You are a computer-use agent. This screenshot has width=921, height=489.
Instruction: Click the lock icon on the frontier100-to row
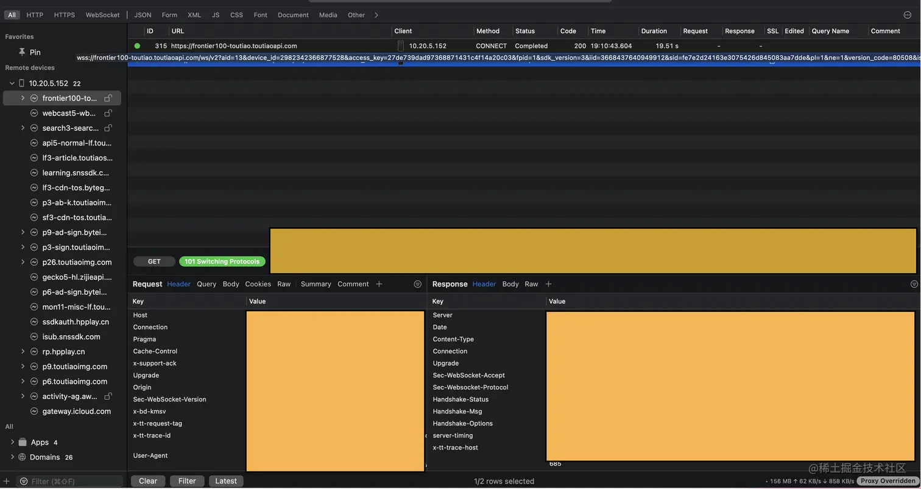coord(108,98)
